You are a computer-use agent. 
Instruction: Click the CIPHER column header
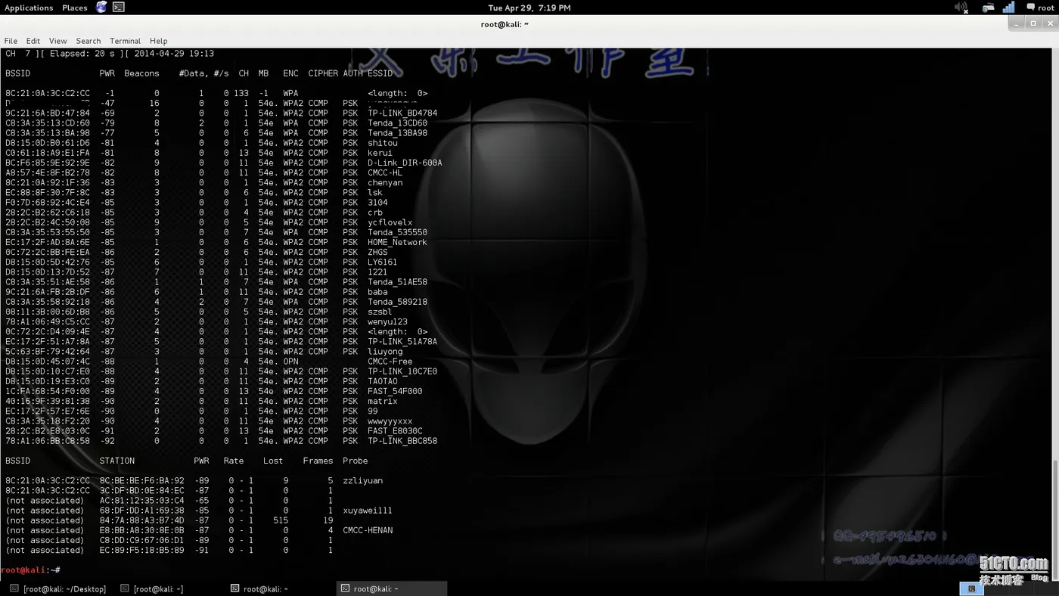point(323,73)
